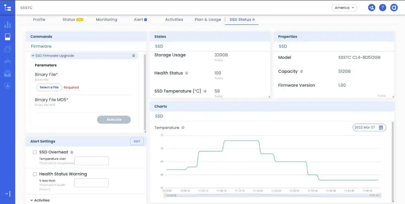Open the America region dropdown

tap(344, 8)
